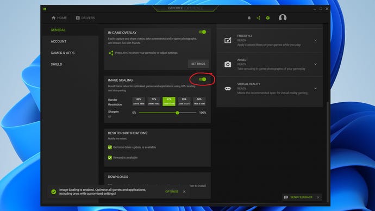
Task: Expand the Freestyle section chevron
Action: (x=315, y=40)
